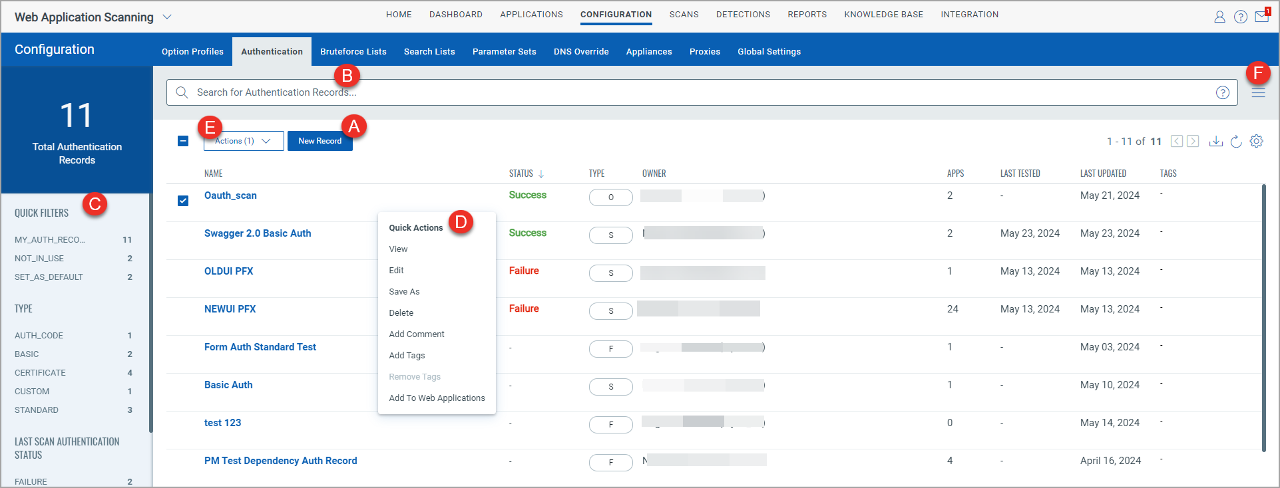Screen dimensions: 1280x488
Task: Focus the Search for Authentication Records field
Action: [x=702, y=92]
